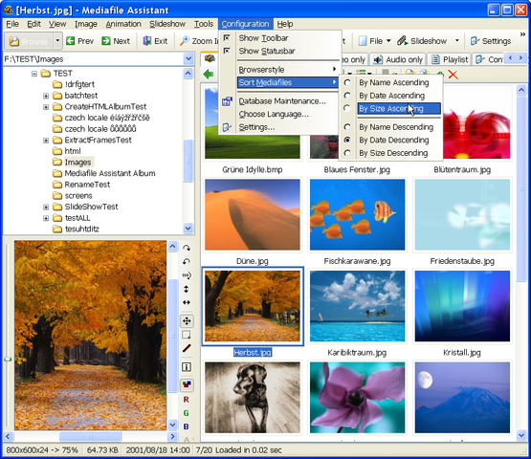Viewport: 531px width, 459px height.
Task: Flip the preview image horizontally
Action: 187,302
